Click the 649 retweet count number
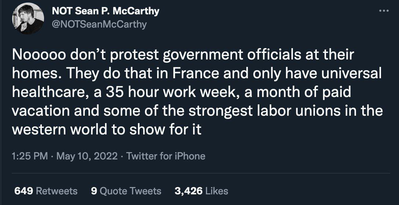Image resolution: width=399 pixels, height=205 pixels. pyautogui.click(x=23, y=191)
